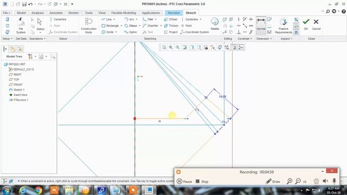347x195 pixels.
Task: Click the Project tool
Action: (171, 32)
